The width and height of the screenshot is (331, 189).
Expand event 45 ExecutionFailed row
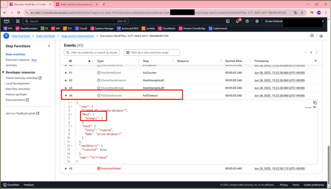pos(66,168)
